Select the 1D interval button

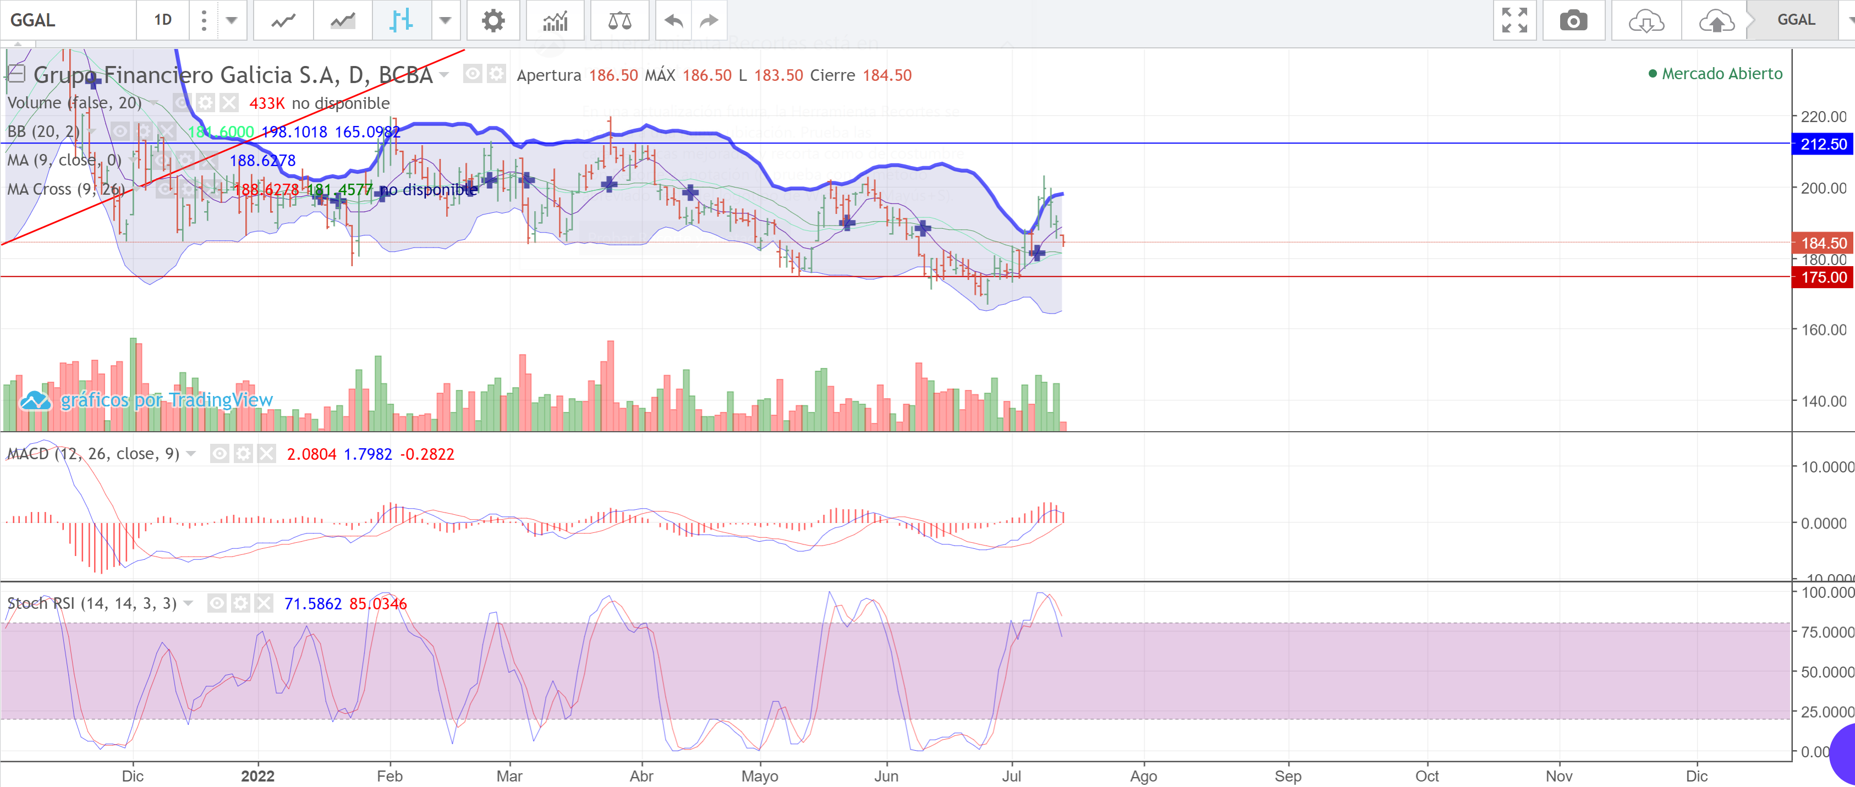coord(163,20)
